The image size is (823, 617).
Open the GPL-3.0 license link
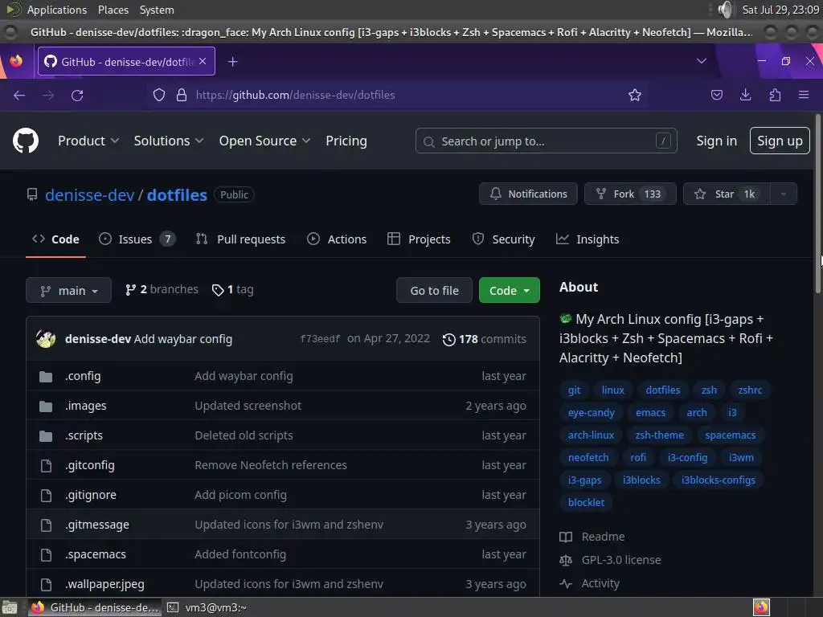pos(610,560)
